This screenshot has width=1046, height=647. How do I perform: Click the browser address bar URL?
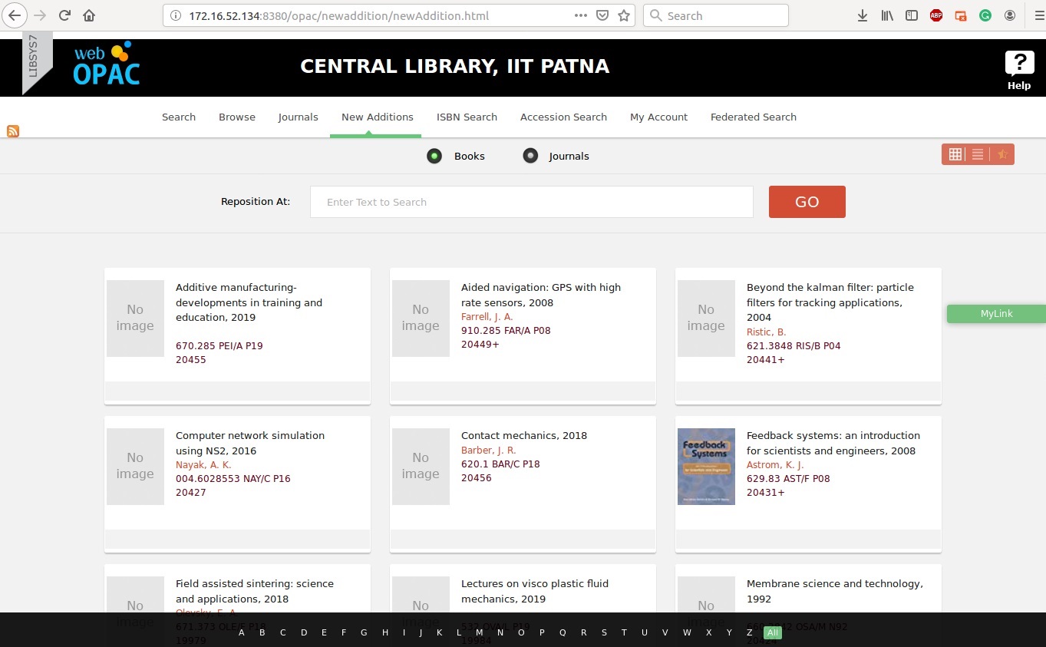click(339, 15)
